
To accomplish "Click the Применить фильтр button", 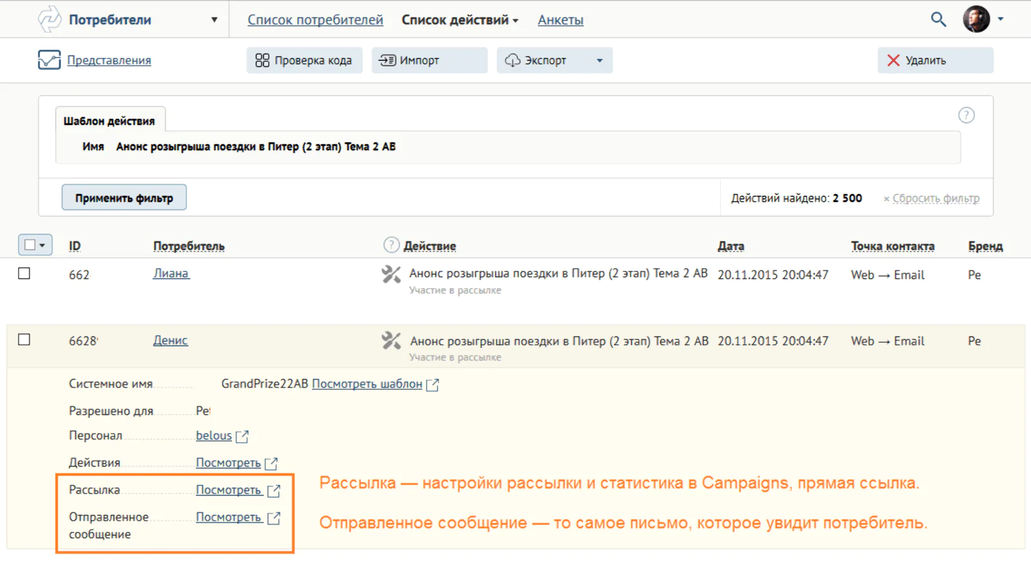I will (x=124, y=198).
